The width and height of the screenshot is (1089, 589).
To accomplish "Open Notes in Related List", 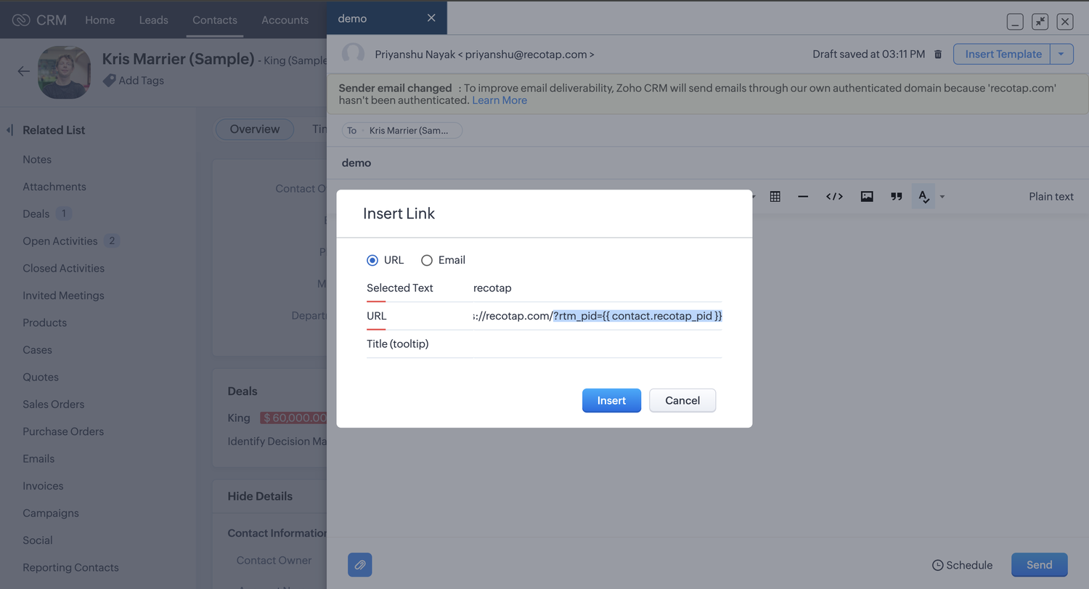I will click(x=37, y=159).
